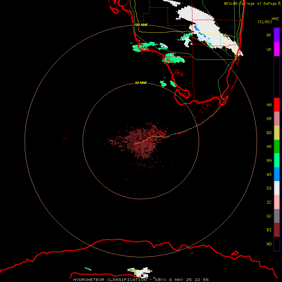Click the WS legend label

click(269, 174)
